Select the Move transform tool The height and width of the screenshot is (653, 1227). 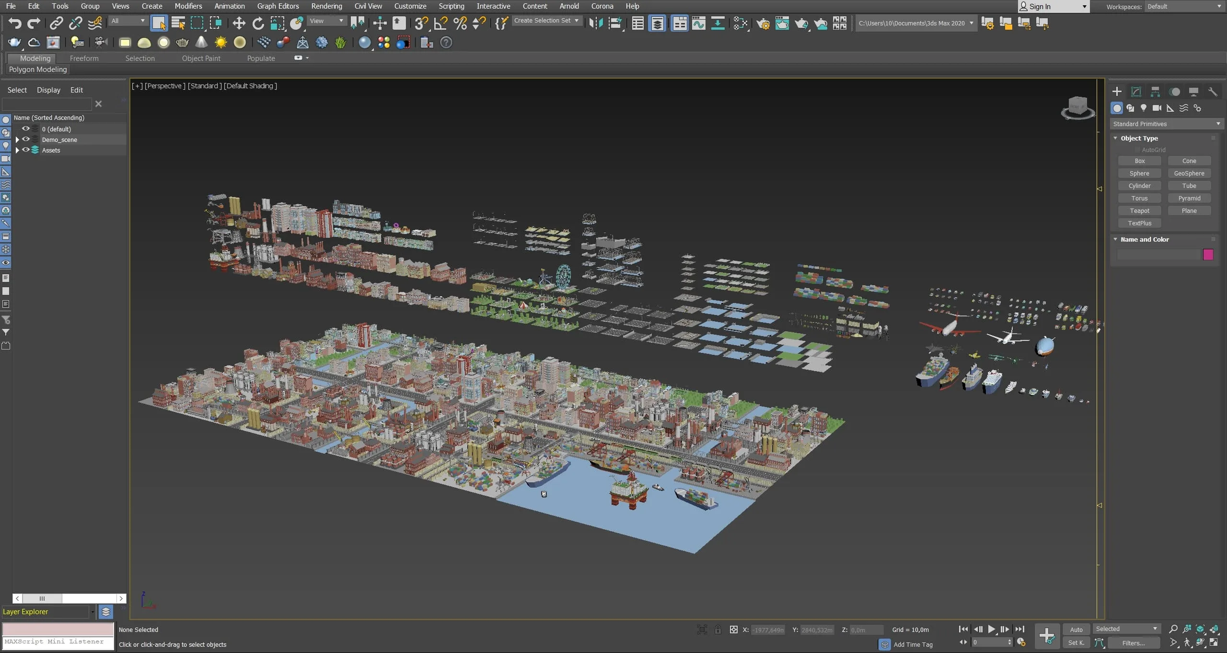point(239,23)
